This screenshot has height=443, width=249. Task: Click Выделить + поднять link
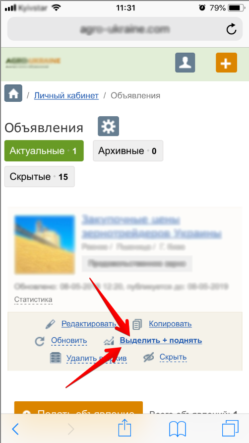pos(161,340)
